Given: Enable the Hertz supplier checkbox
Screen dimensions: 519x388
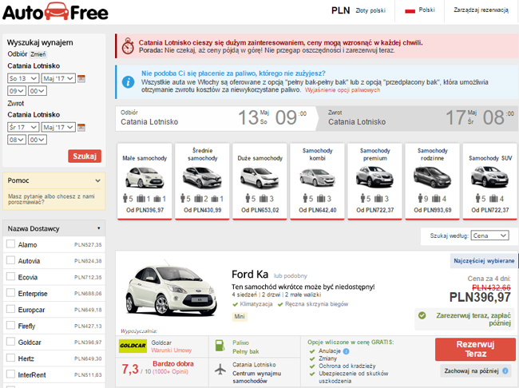Looking at the screenshot, I should [x=10, y=359].
